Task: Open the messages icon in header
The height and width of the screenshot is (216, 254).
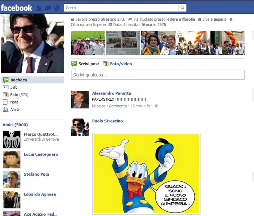Action: (48, 8)
